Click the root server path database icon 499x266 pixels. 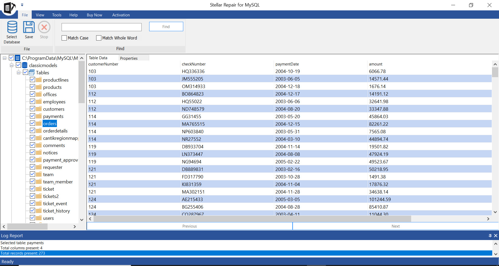(18, 58)
